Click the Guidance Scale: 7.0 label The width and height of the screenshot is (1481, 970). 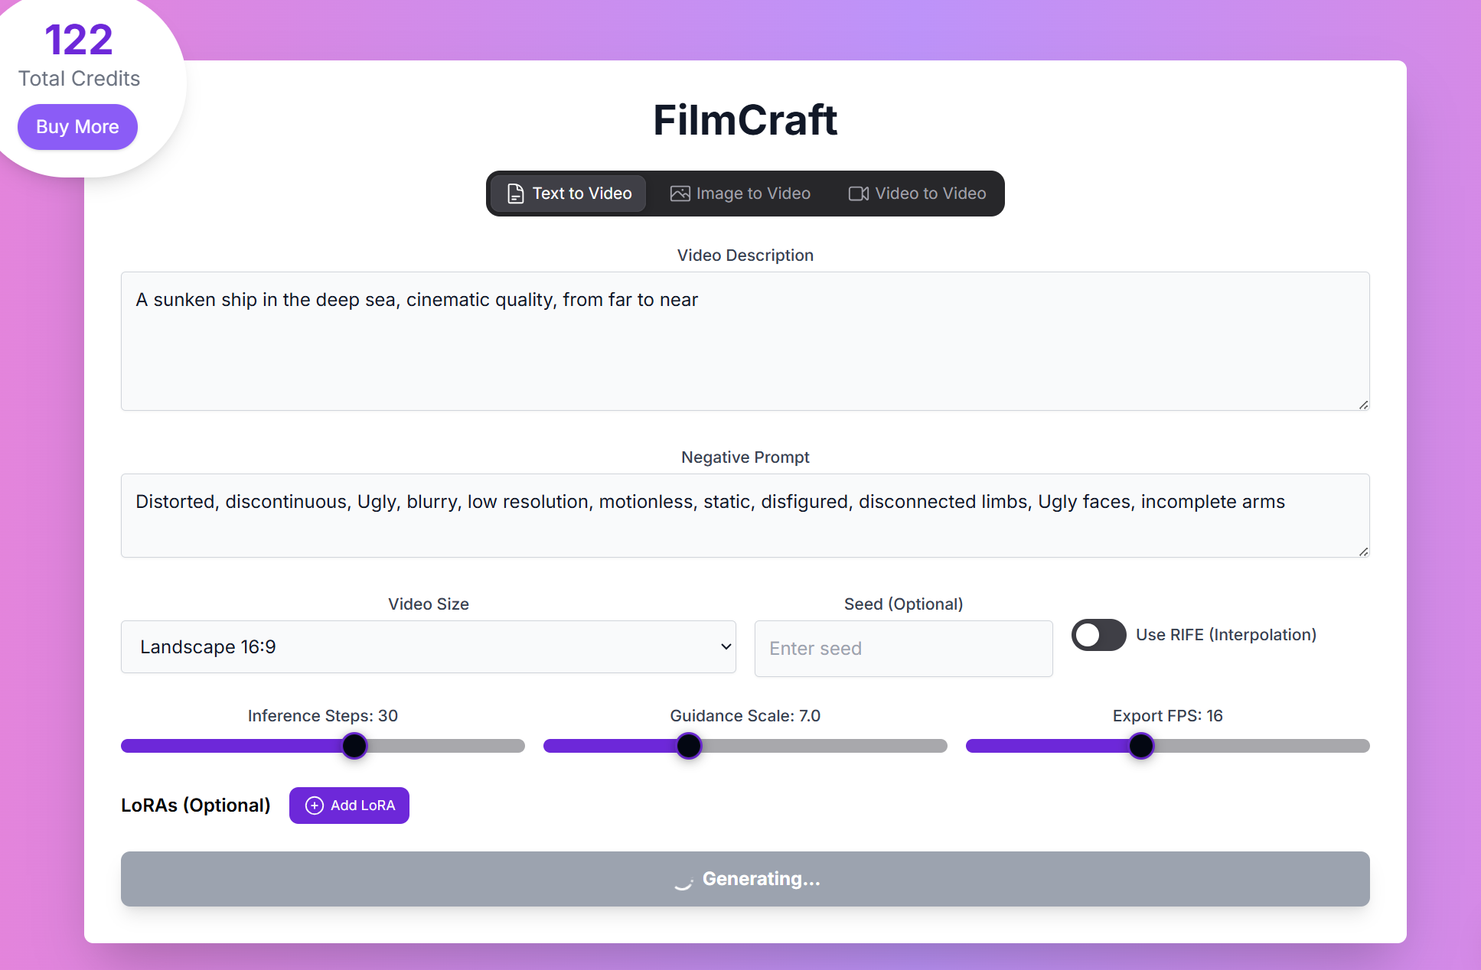point(745,716)
